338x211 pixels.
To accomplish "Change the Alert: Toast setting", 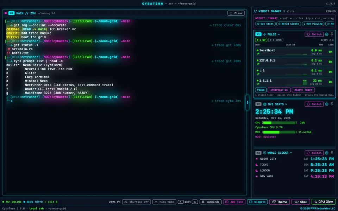I will click(303, 90).
